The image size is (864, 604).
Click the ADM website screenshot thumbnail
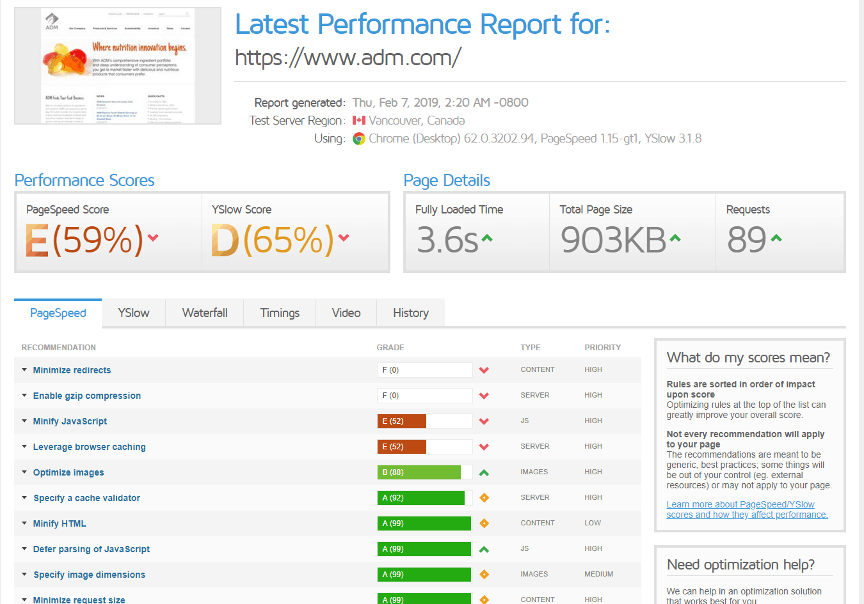[118, 66]
